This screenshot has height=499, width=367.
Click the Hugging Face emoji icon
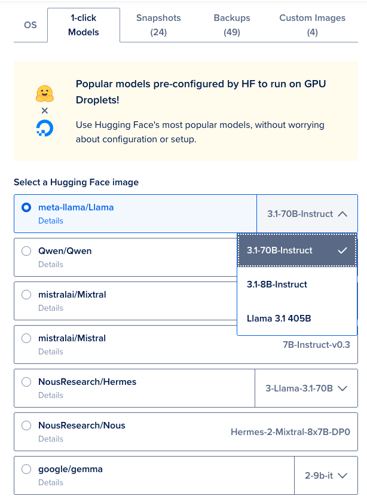coord(45,94)
